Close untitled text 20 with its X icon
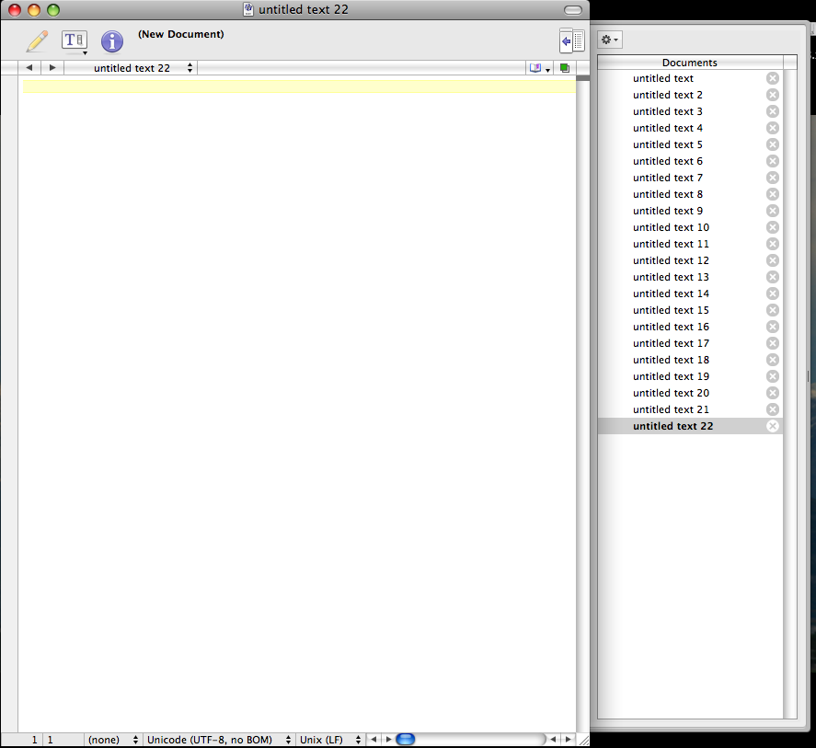The width and height of the screenshot is (816, 748). 773,393
